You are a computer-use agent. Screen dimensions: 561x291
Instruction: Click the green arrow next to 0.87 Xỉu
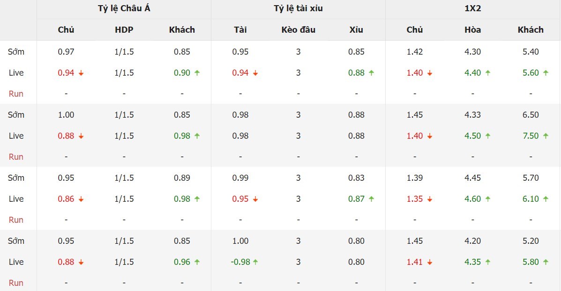[371, 199]
